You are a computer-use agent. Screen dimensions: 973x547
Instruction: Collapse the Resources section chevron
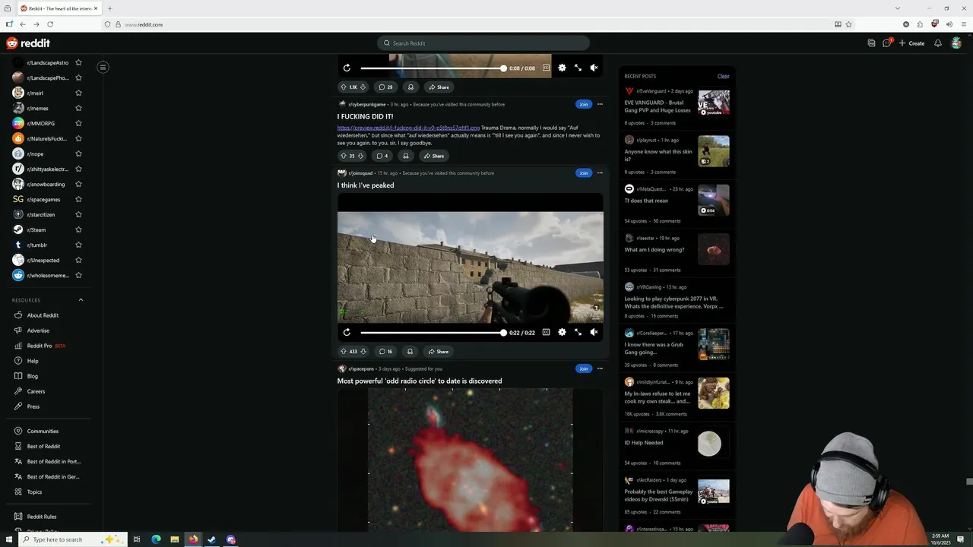tap(81, 300)
